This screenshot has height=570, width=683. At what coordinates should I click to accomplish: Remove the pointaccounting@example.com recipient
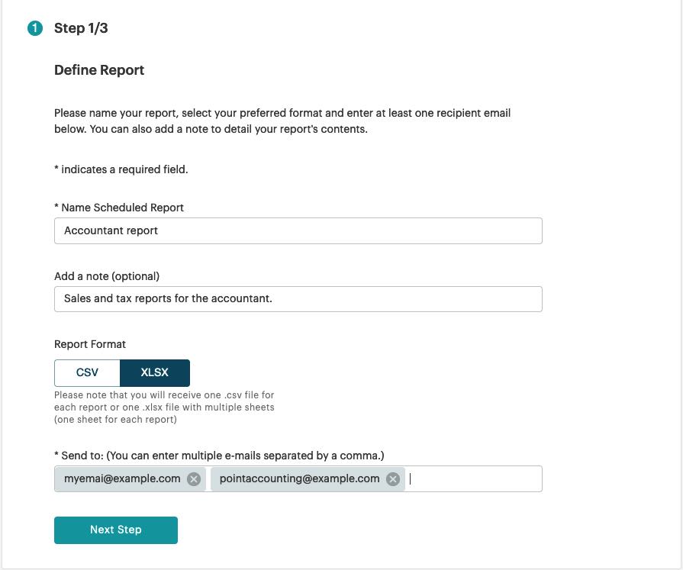click(x=393, y=479)
